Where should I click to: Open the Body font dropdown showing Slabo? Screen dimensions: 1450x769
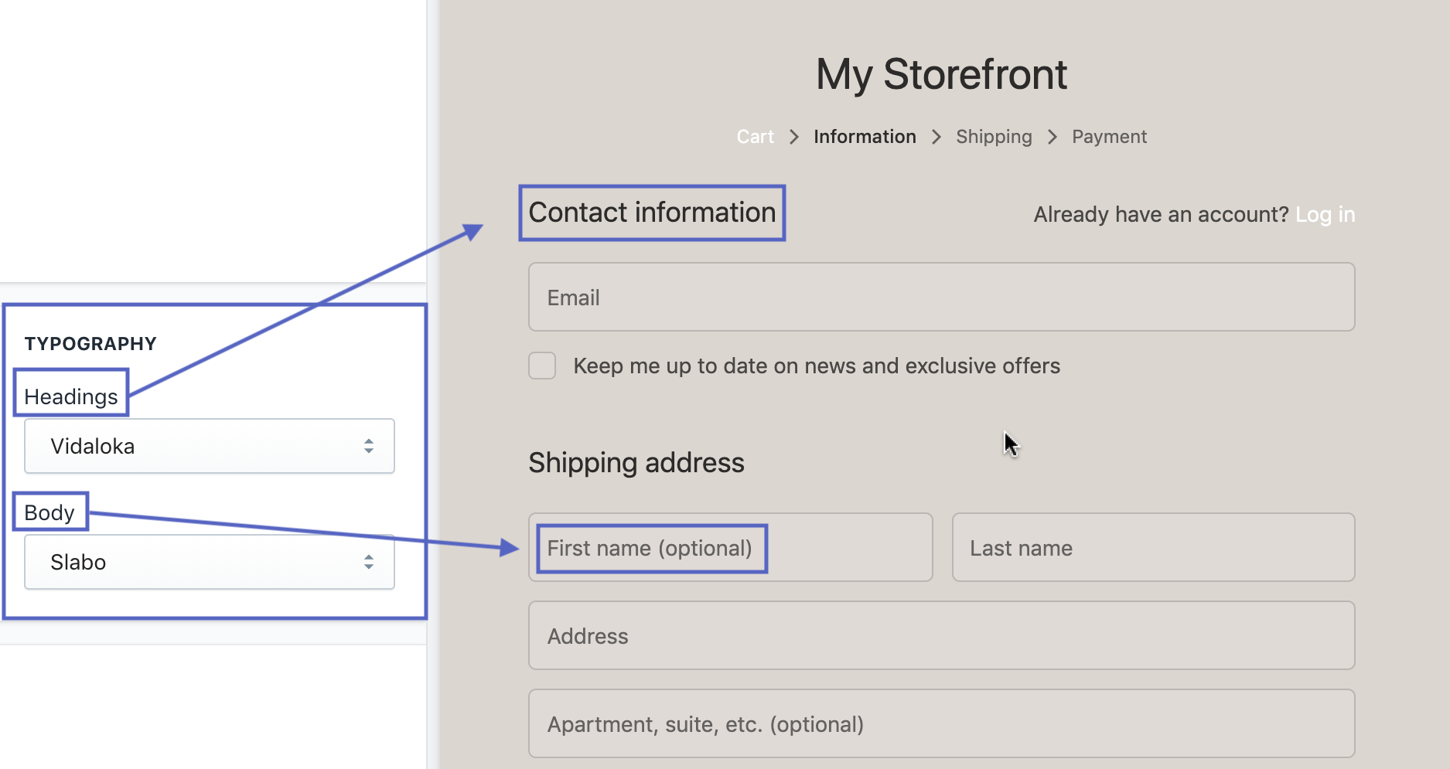(x=209, y=562)
